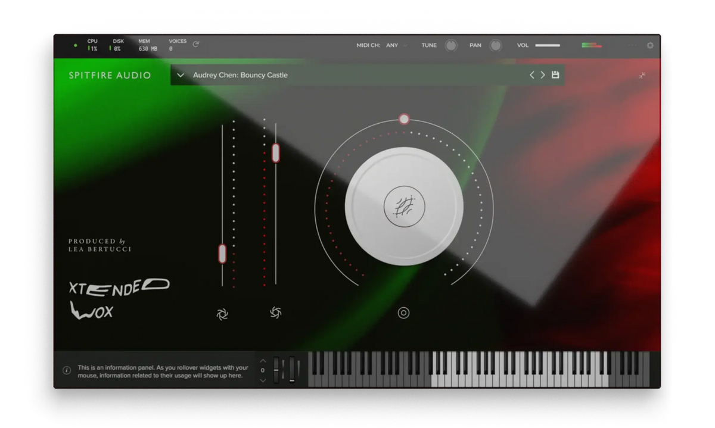Screen dimensions: 715x428
Task: Click the glyph at the big knob's center
Action: (404, 206)
